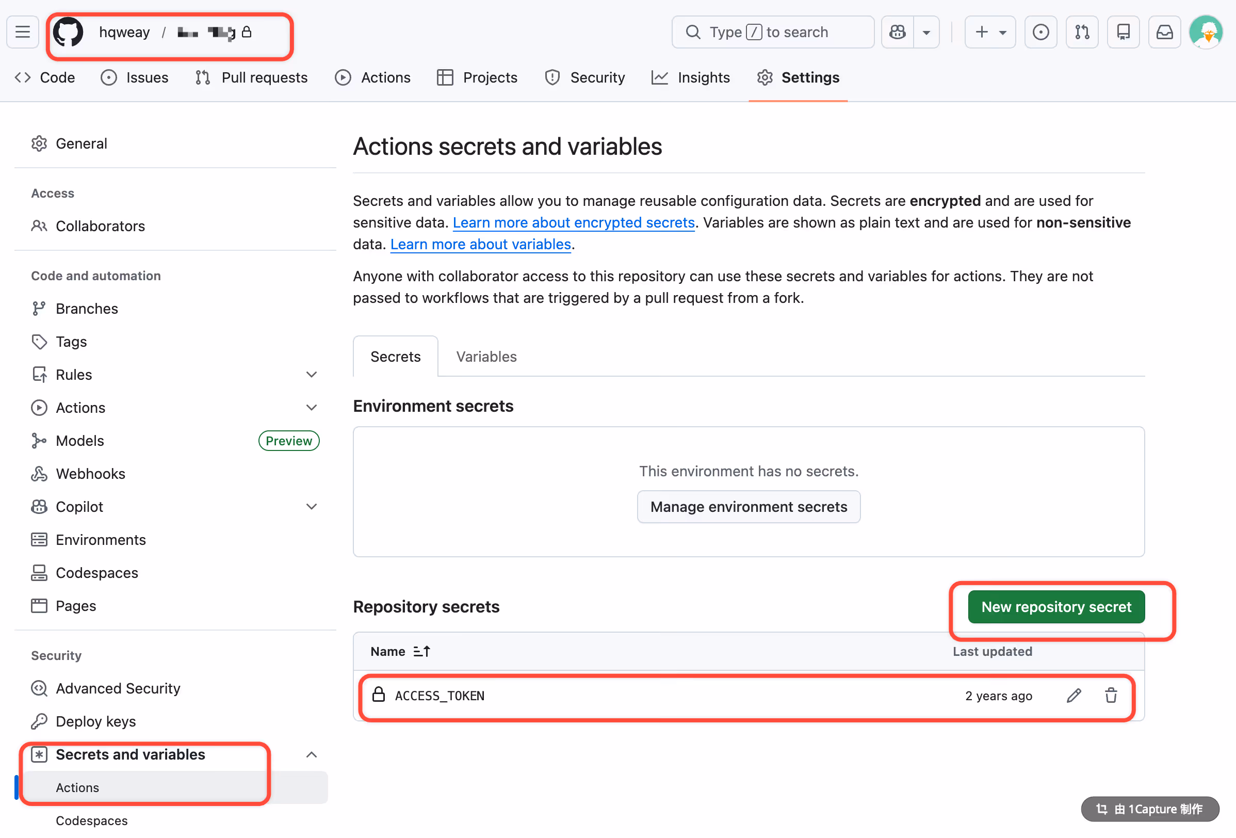Open the Create new plus dropdown
The image size is (1236, 838).
click(x=990, y=33)
